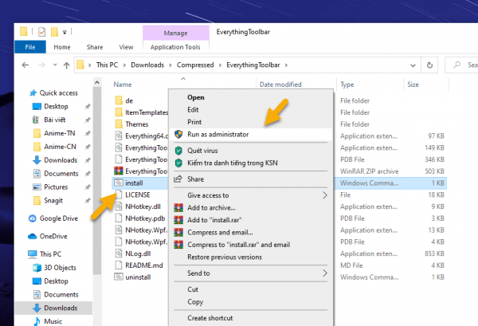Open the Customize Quick Access Toolbar dropdown
This screenshot has width=478, height=326.
pos(65,32)
